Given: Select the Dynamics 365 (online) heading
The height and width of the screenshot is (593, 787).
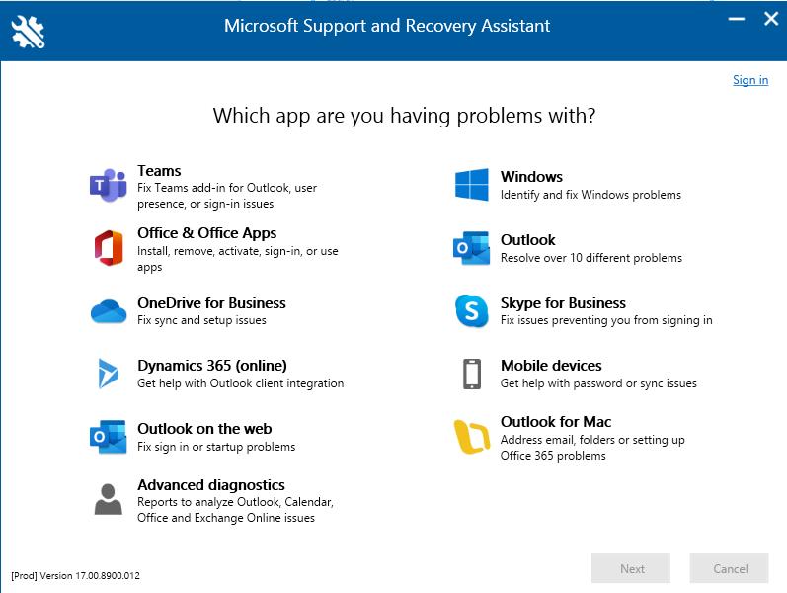Looking at the screenshot, I should [212, 366].
